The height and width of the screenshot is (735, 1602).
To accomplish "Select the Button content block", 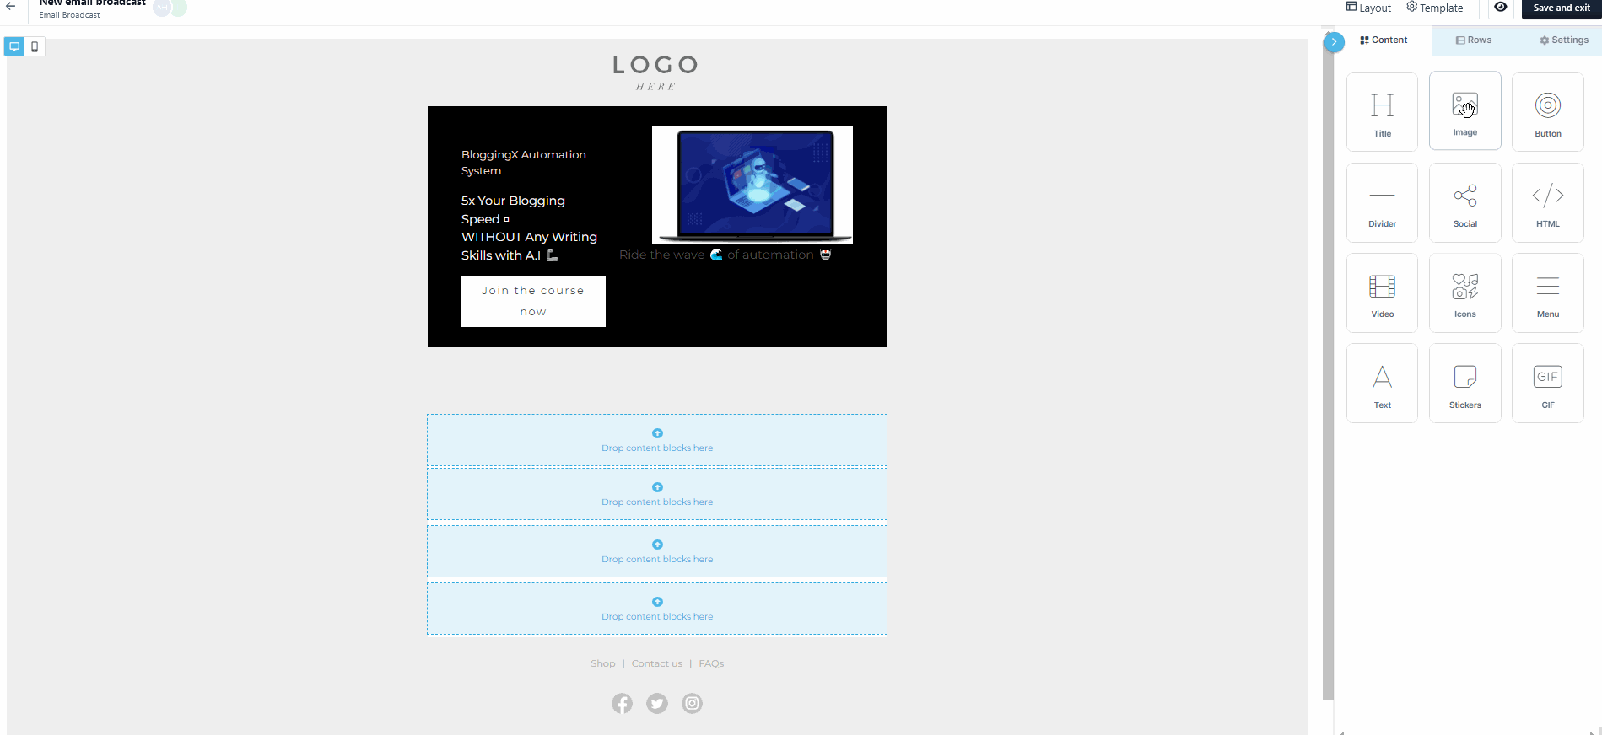I will click(x=1547, y=112).
